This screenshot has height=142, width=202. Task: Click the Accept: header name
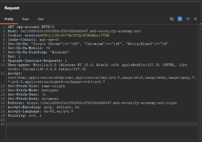tap(15, 73)
